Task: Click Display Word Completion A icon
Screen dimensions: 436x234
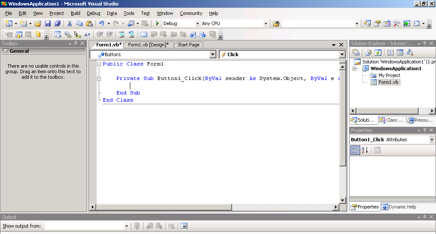Action: pos(87,34)
